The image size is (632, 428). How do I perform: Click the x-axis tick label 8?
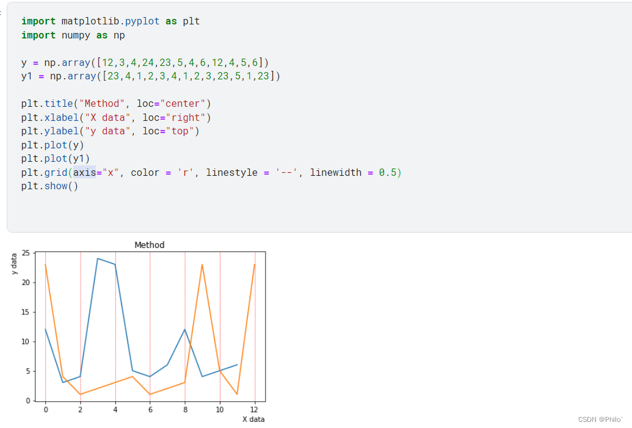185,410
